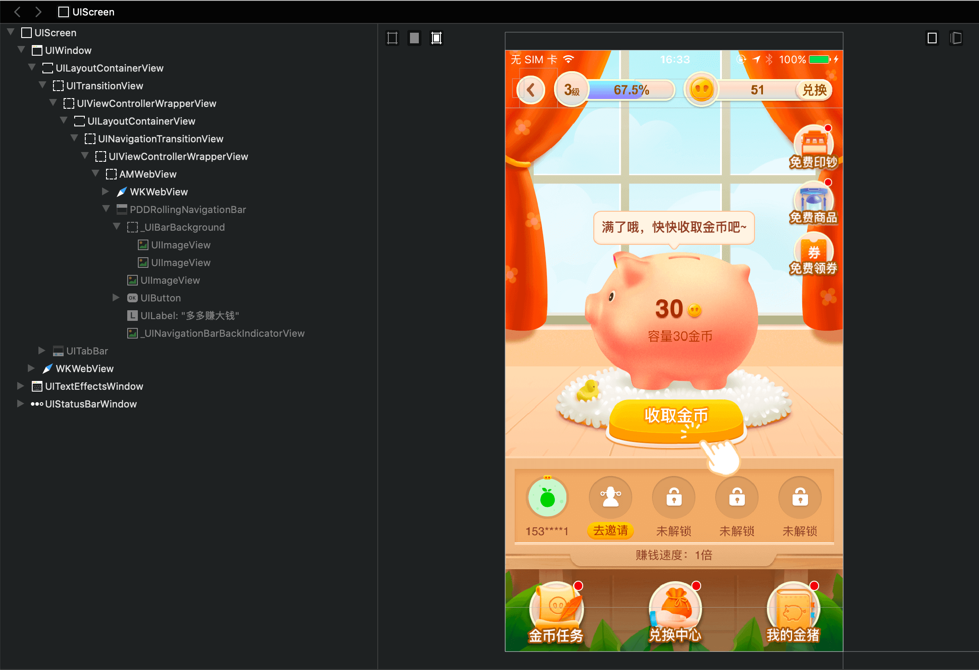The width and height of the screenshot is (979, 670).
Task: Click the 去邀请 invite button
Action: click(x=611, y=530)
